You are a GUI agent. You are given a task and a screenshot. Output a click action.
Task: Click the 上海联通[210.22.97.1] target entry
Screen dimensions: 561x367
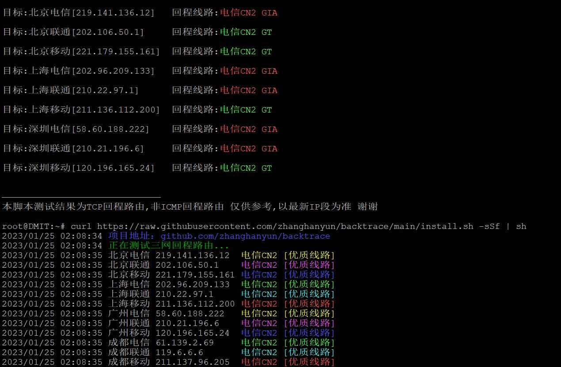71,90
